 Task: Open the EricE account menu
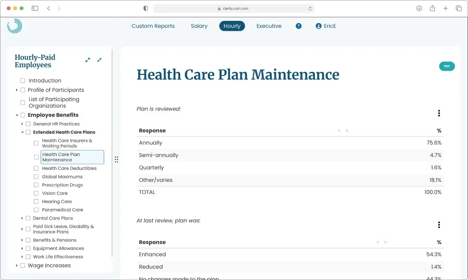coord(326,26)
